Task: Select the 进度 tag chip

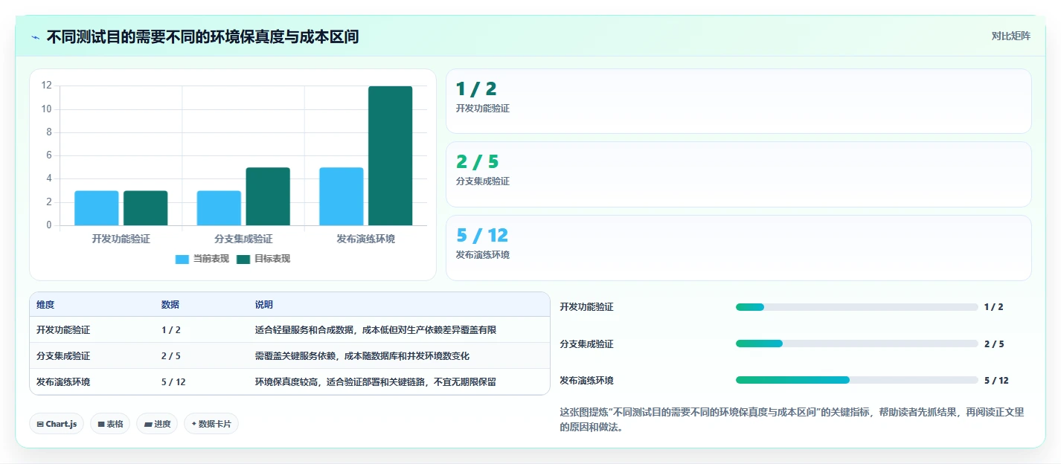Action: (x=157, y=424)
